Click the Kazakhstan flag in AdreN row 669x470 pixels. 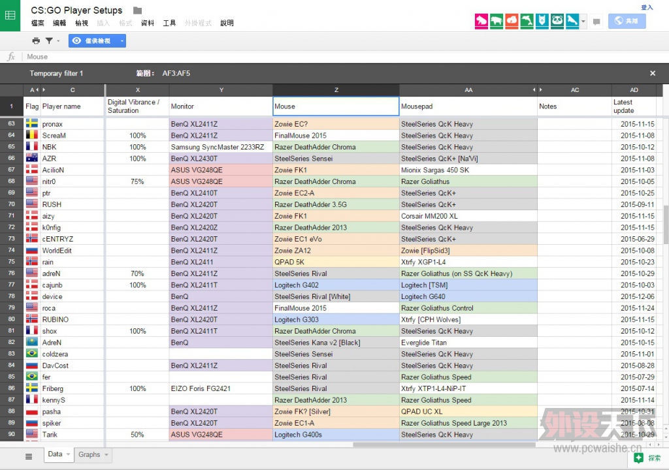(x=32, y=342)
